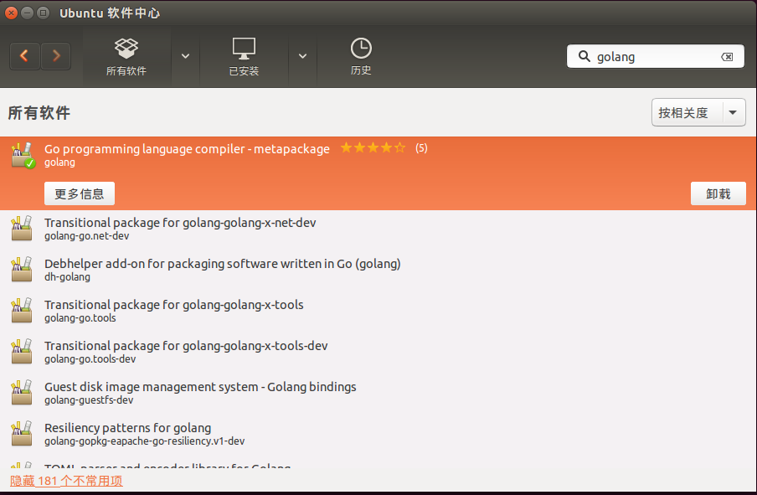Screen dimensions: 757x495
Task: Open the 按相关度 sort dropdown
Action: click(698, 112)
